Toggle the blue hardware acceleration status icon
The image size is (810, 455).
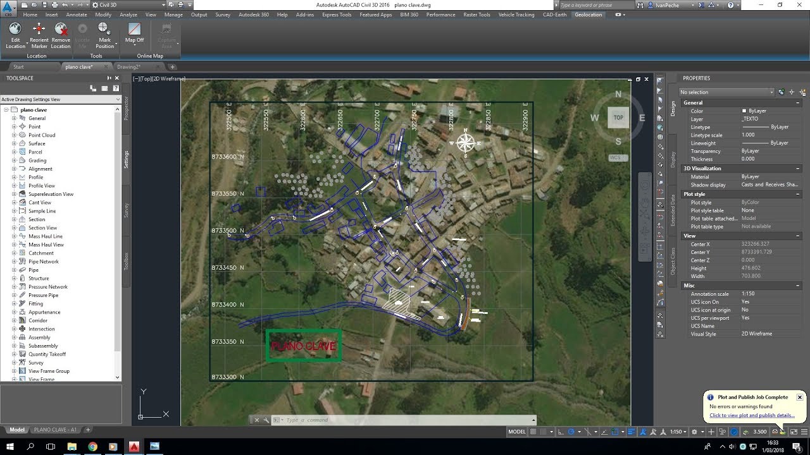coord(734,432)
